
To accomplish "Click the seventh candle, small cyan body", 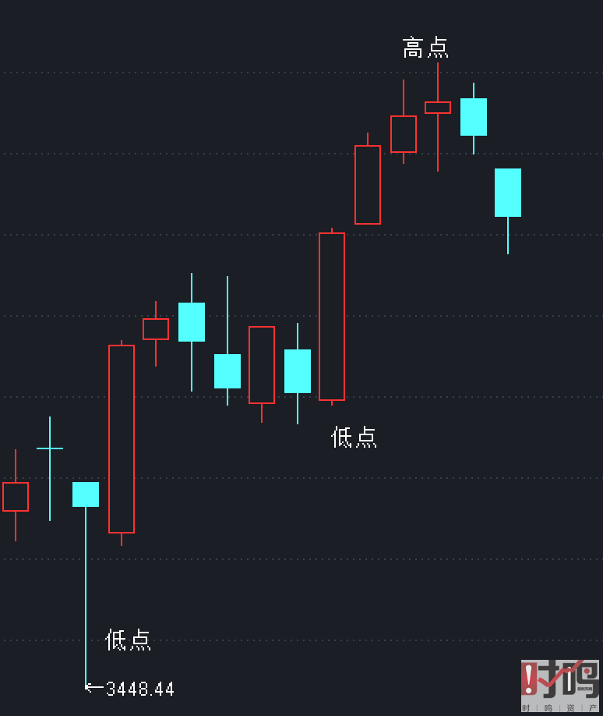I will (227, 371).
